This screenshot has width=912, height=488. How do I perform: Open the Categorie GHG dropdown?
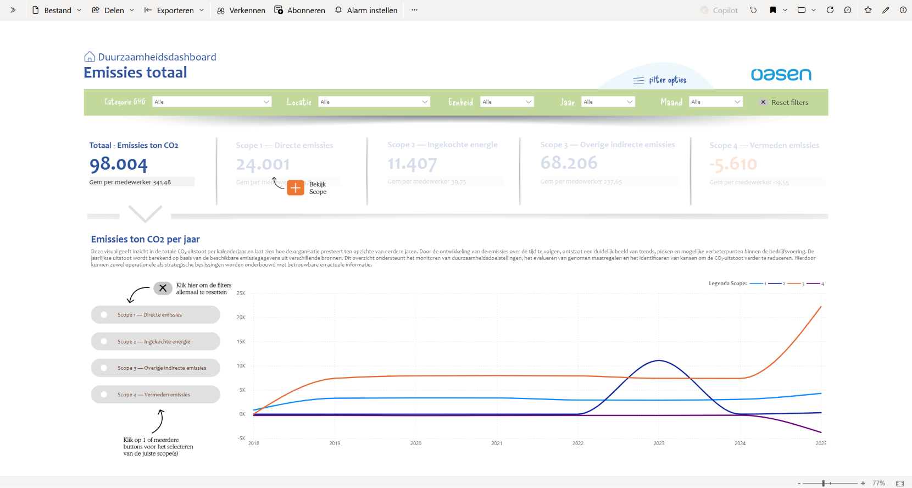point(212,102)
